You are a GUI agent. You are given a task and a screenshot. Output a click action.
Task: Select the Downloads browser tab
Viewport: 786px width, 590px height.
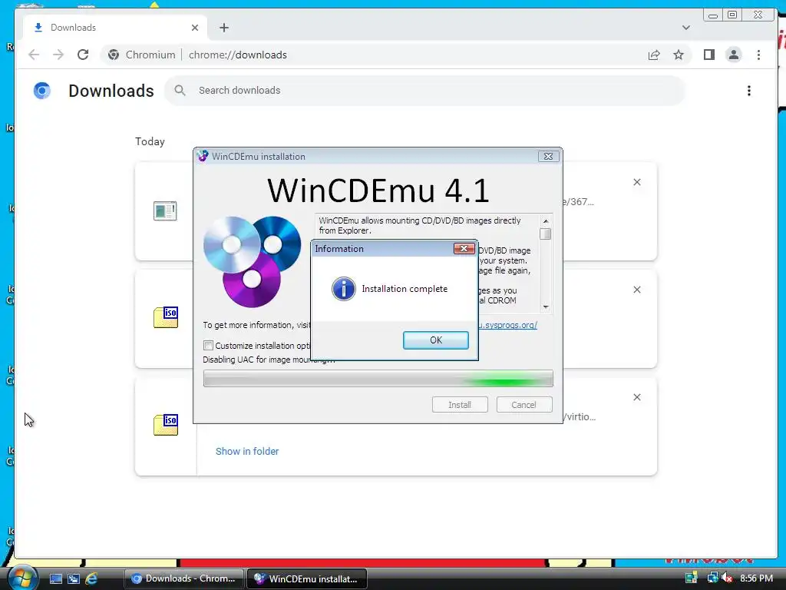coord(115,28)
